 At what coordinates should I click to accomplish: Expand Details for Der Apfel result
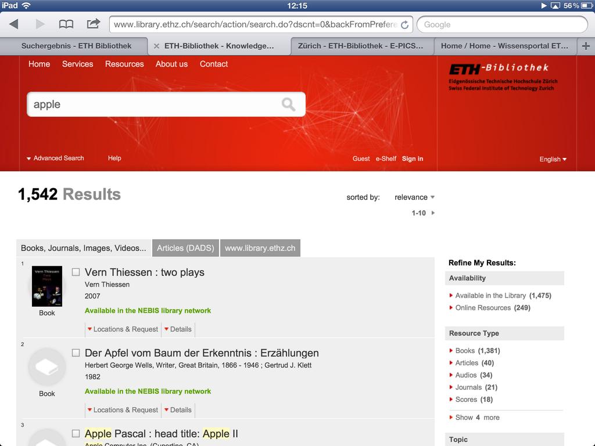(178, 410)
